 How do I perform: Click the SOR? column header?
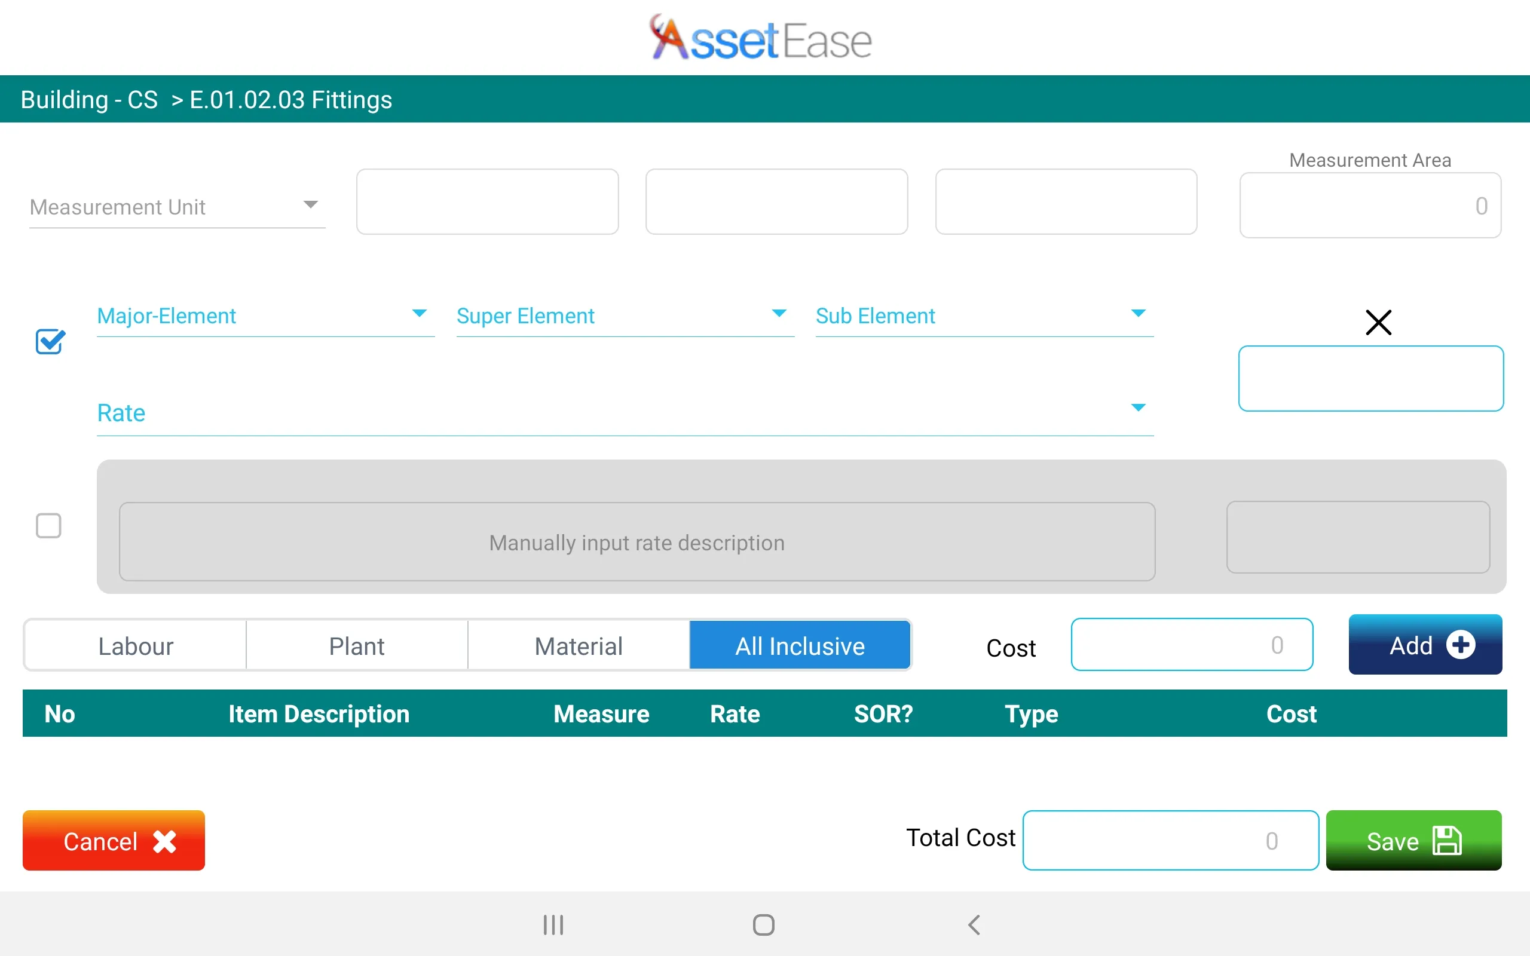(x=883, y=714)
